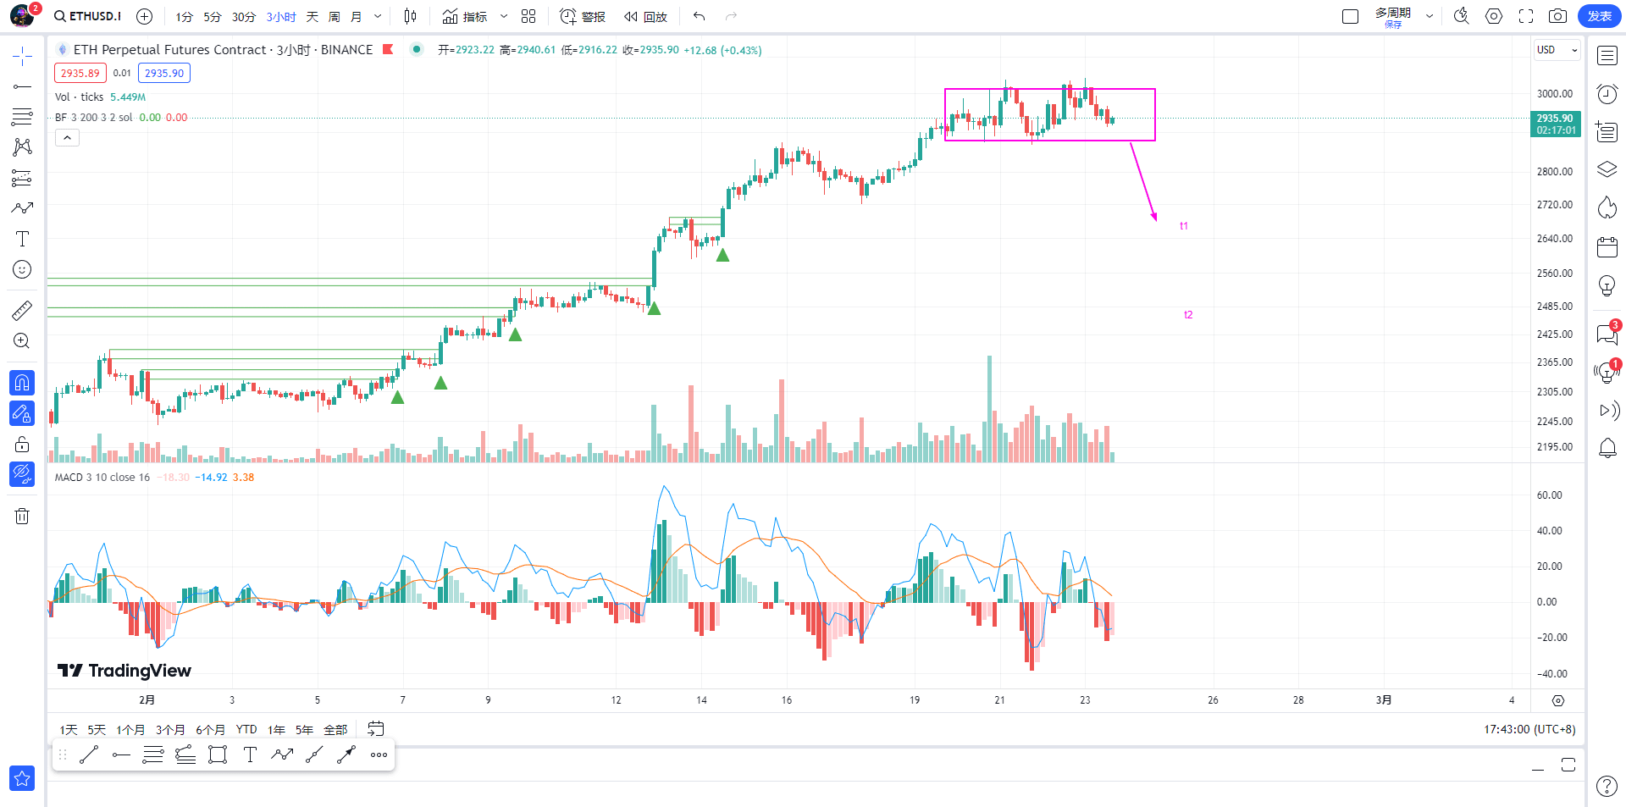Switch to 周 weekly timeframe
This screenshot has width=1626, height=807.
coord(335,17)
